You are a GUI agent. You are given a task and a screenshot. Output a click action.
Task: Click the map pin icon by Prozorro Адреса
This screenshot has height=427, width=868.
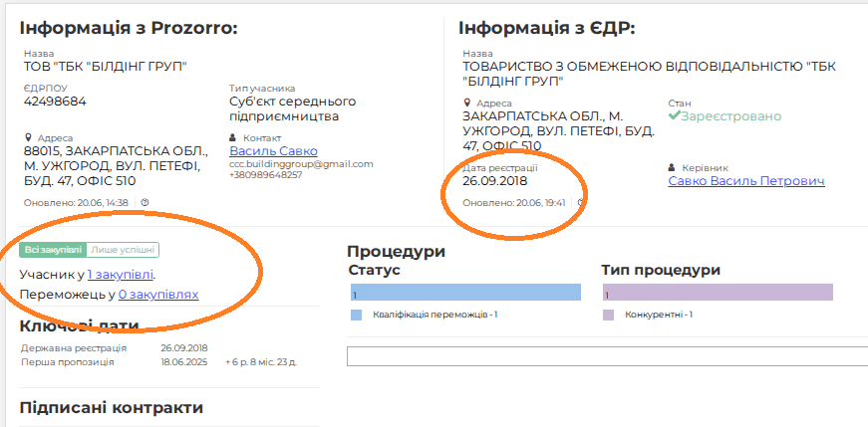[28, 137]
